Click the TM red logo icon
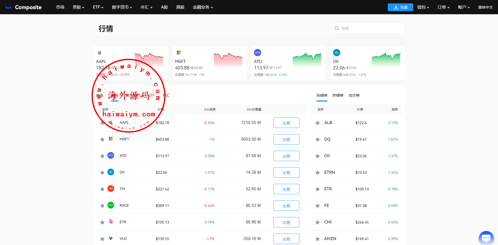The height and width of the screenshot is (245, 498). click(x=111, y=189)
